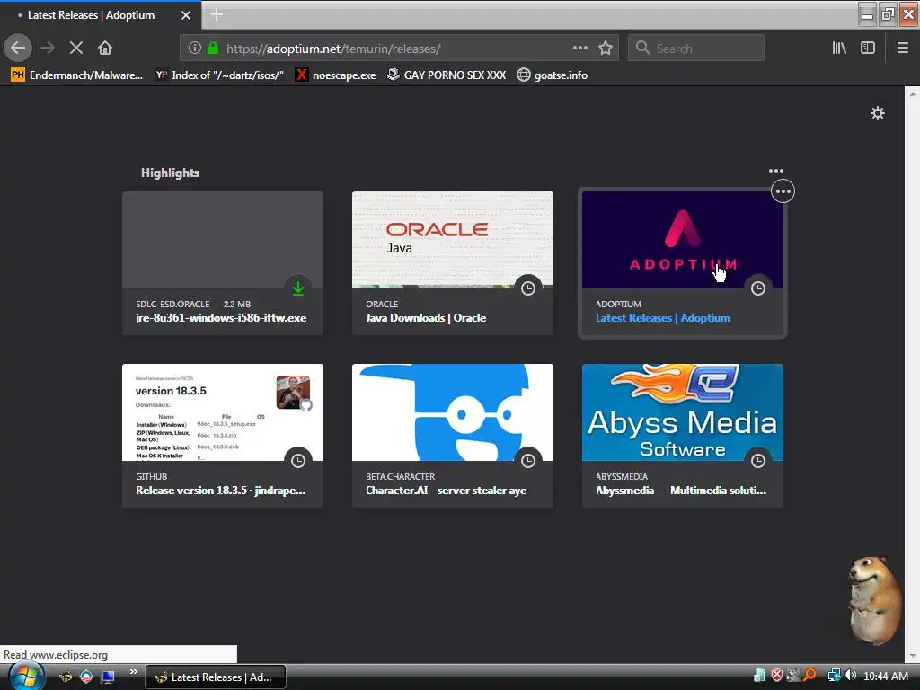Open the Java Downloads | Oracle link
This screenshot has width=920, height=690.
click(426, 318)
